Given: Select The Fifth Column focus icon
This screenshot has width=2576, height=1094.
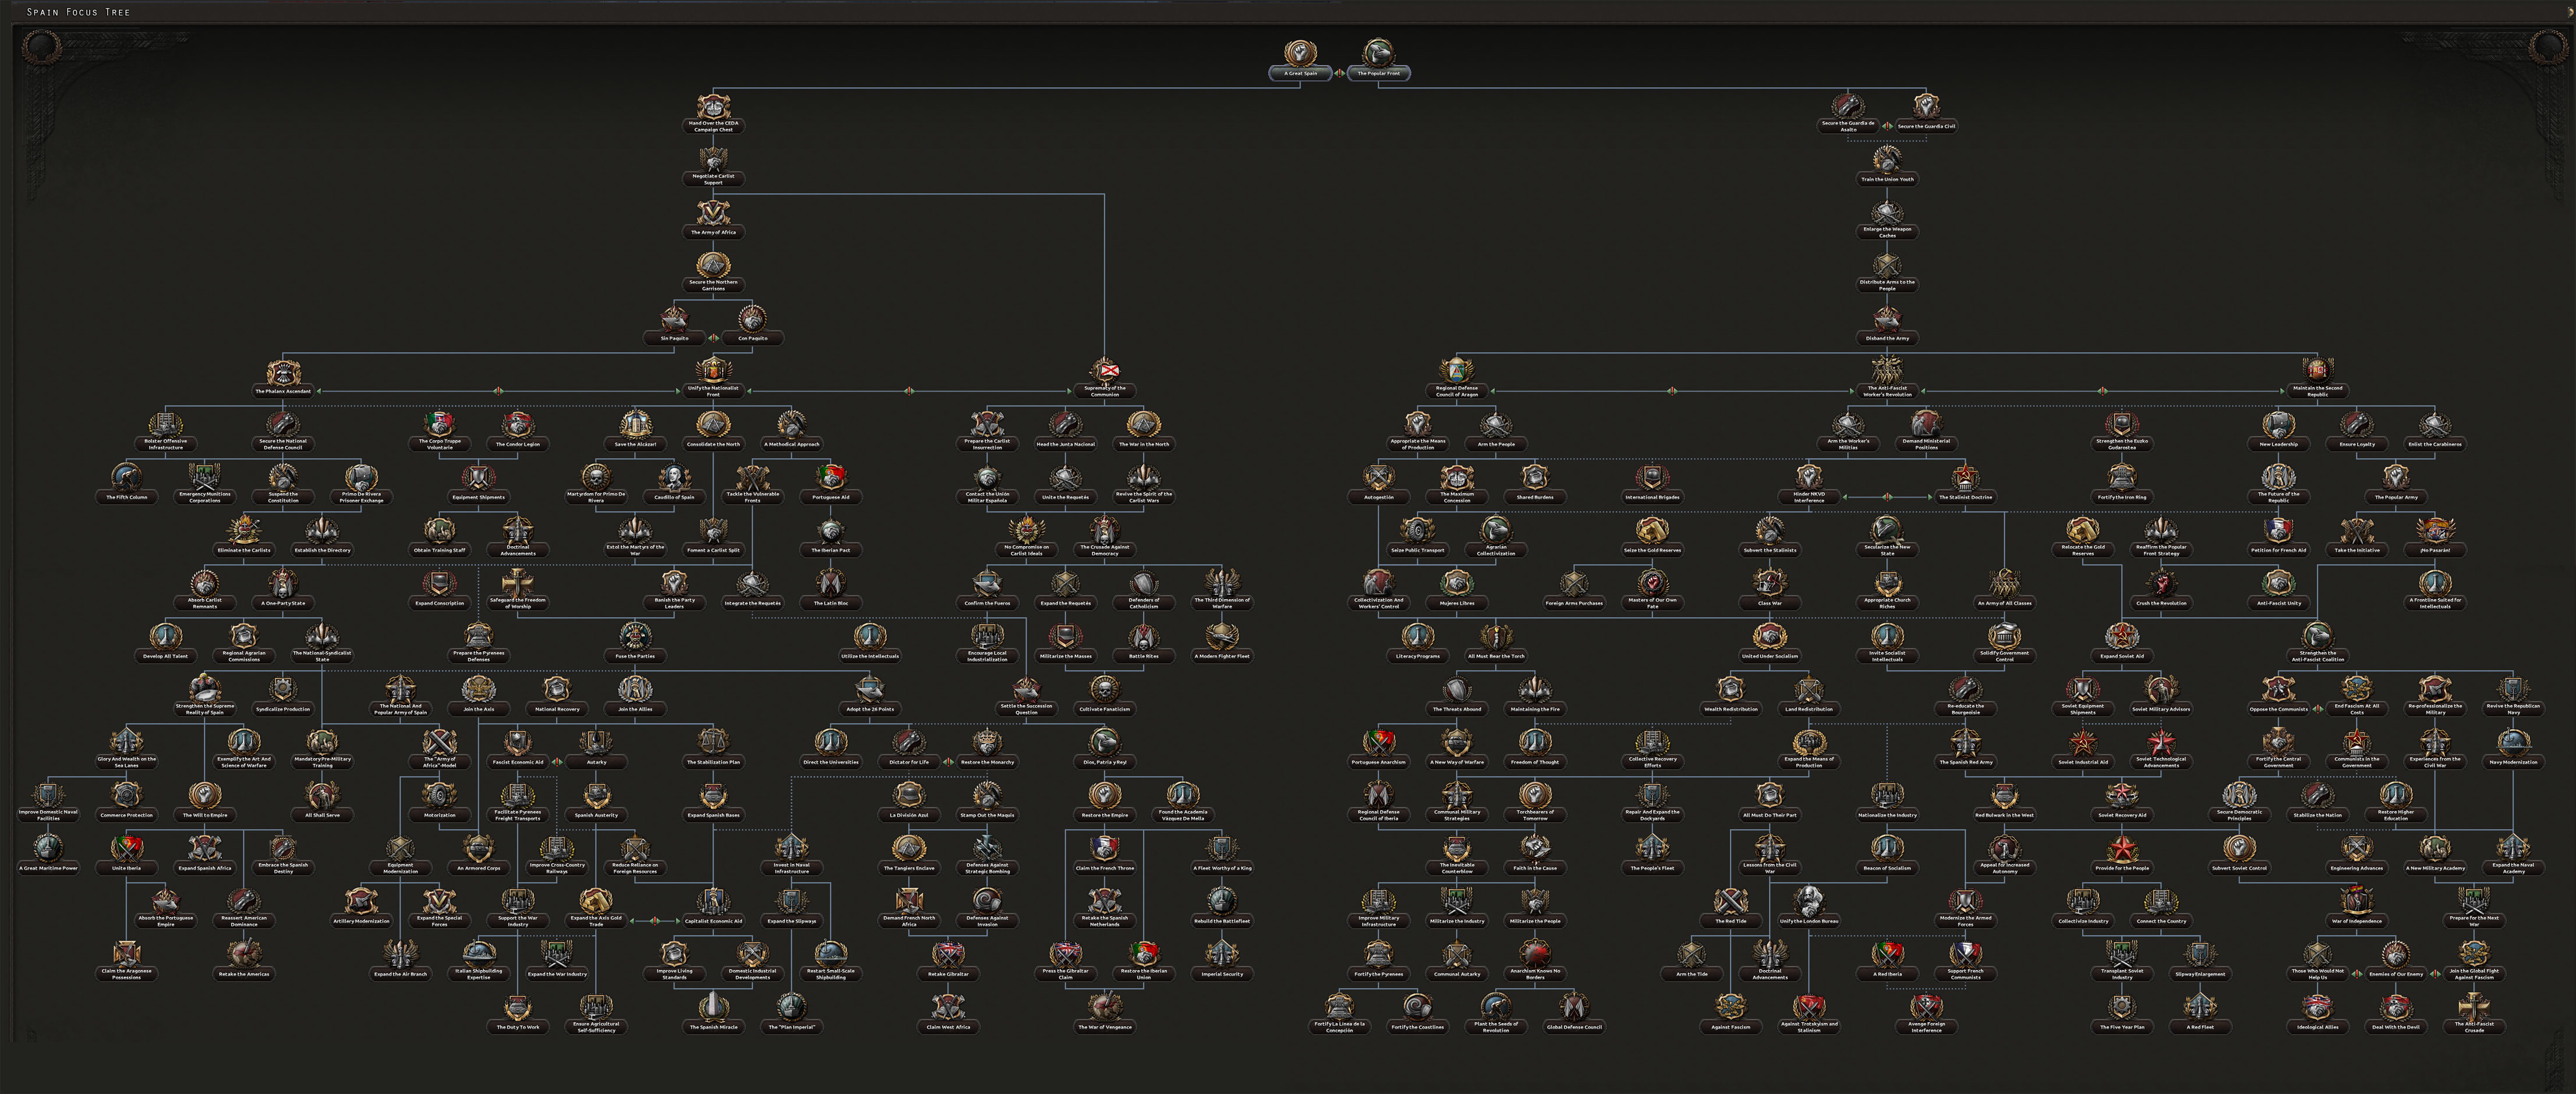Looking at the screenshot, I should pos(126,478).
